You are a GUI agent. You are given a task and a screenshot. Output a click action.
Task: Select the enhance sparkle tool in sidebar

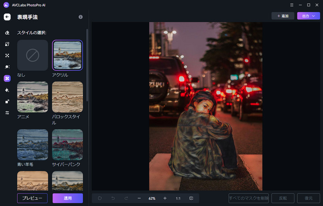[7, 67]
